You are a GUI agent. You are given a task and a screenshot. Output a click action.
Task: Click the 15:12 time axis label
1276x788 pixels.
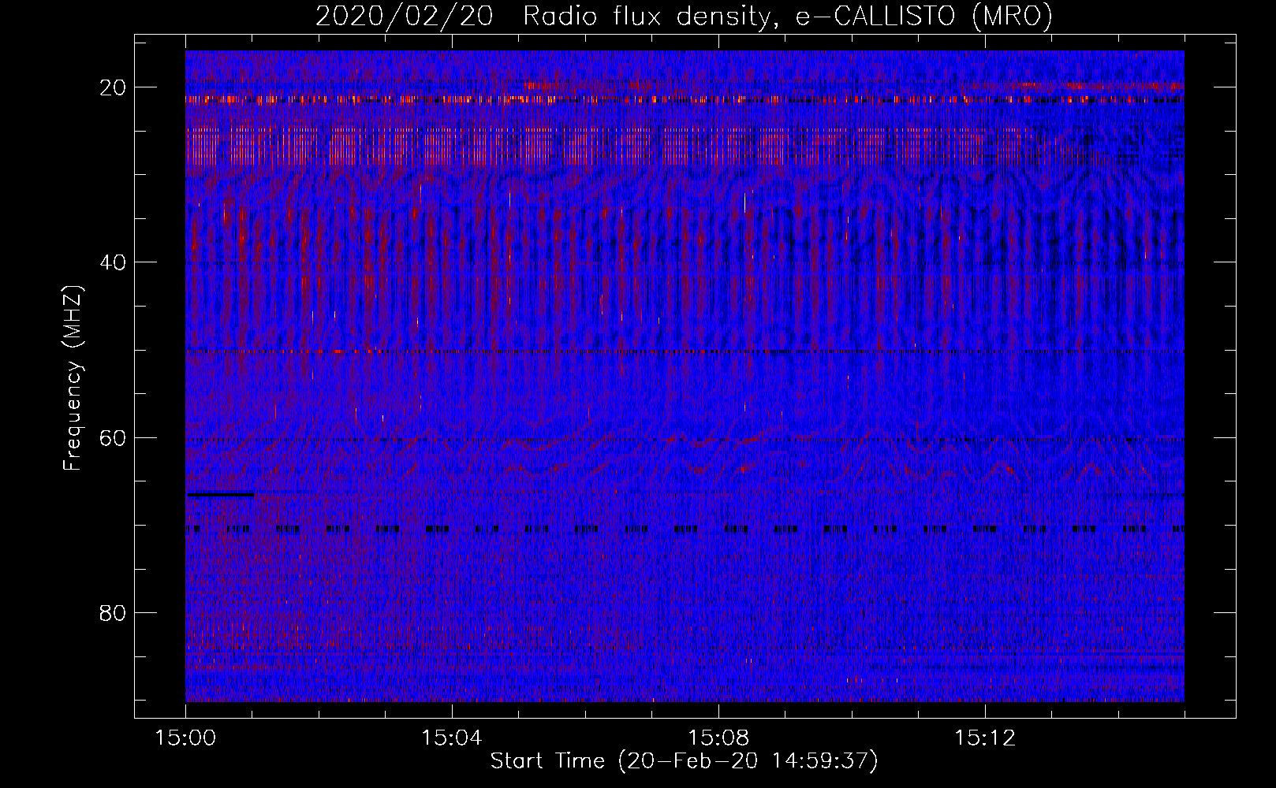click(985, 738)
